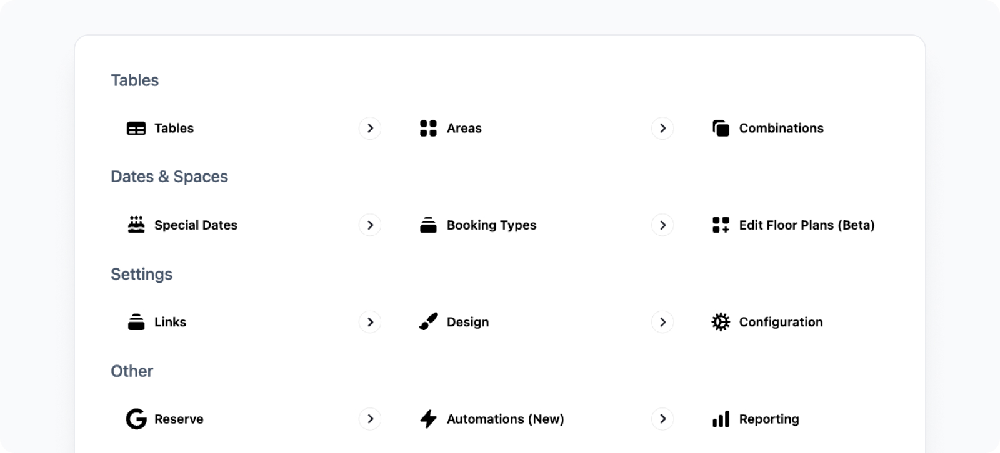Image resolution: width=1000 pixels, height=453 pixels.
Task: Open the Links chevron arrow
Action: [370, 322]
